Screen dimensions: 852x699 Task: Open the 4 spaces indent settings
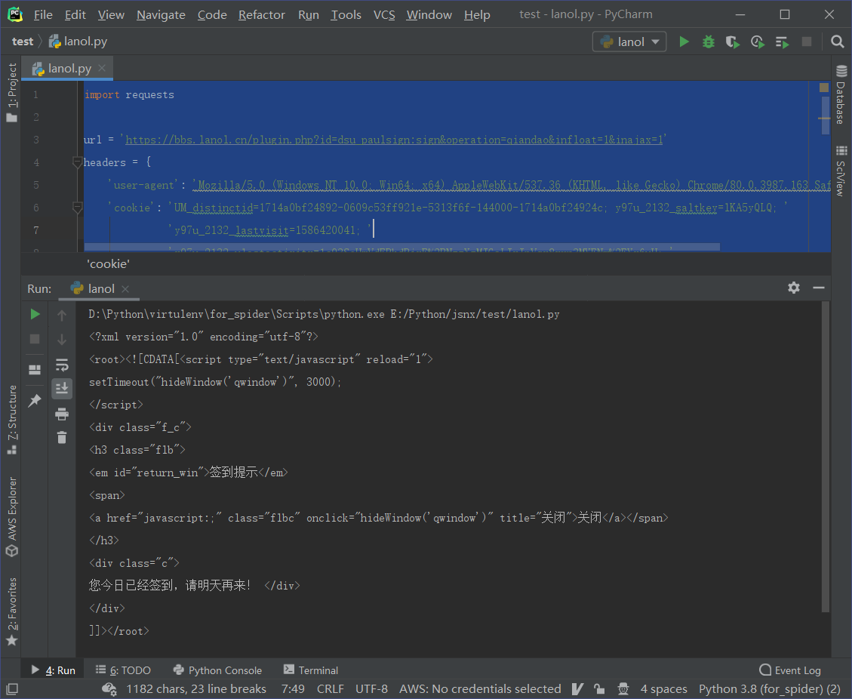coord(663,689)
